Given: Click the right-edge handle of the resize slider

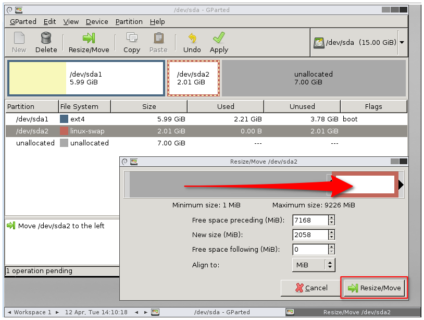Looking at the screenshot, I should (x=401, y=184).
